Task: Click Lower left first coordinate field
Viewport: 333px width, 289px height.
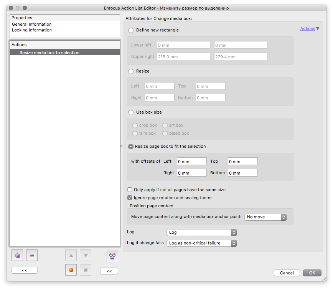Action: point(183,45)
